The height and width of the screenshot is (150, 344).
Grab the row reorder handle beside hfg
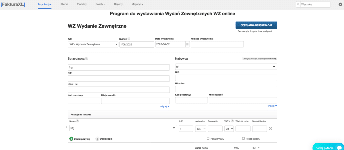[66, 127]
